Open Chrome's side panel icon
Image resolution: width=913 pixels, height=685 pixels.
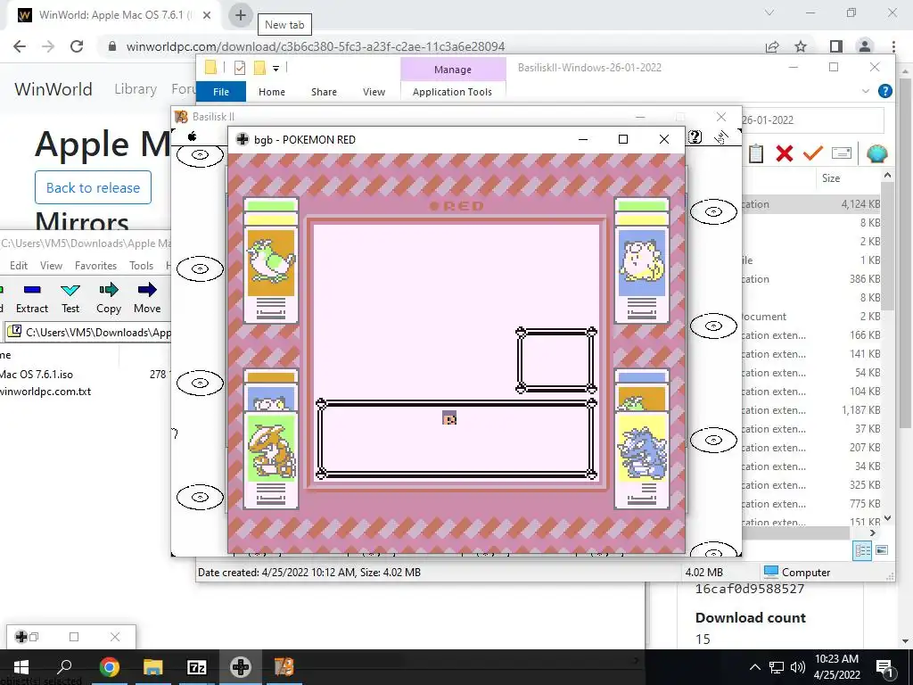[x=836, y=46]
